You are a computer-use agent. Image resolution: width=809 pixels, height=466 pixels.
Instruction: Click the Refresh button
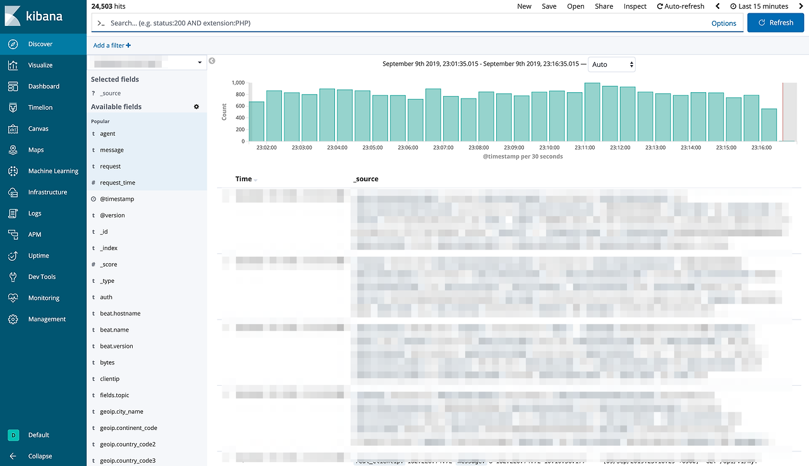coord(776,23)
